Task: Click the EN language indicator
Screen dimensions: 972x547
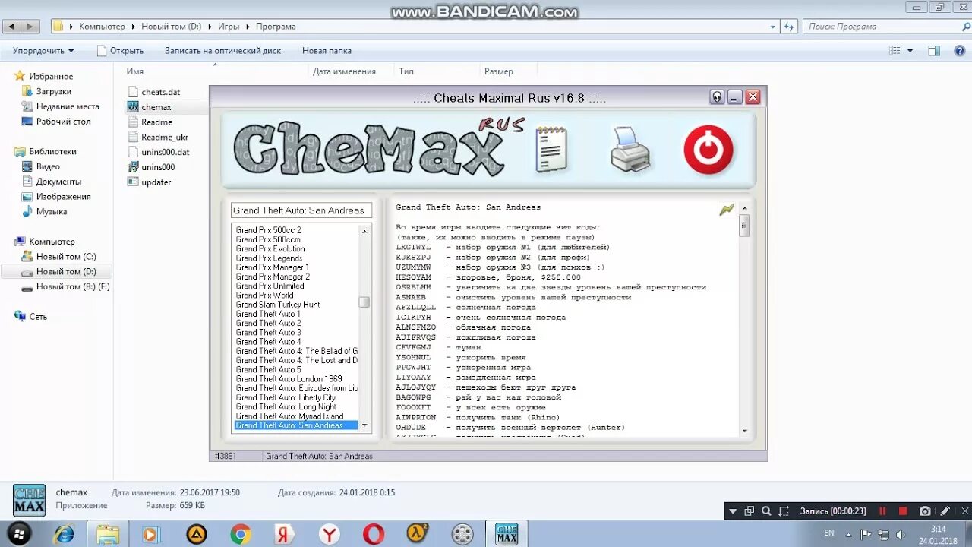Action: pos(829,533)
